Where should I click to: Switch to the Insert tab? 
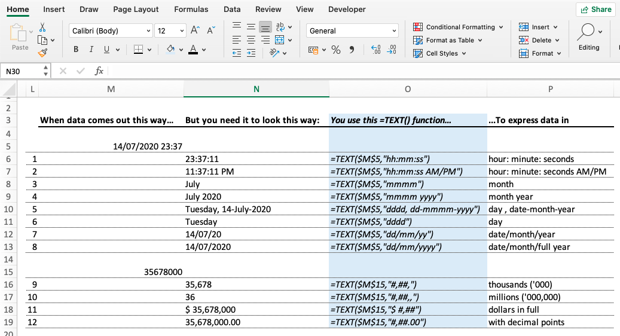54,9
